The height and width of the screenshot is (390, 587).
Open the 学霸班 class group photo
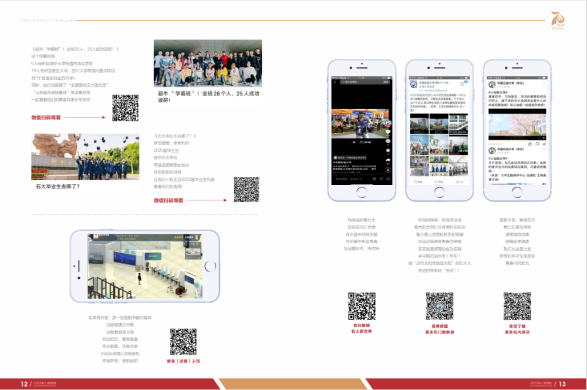click(208, 63)
